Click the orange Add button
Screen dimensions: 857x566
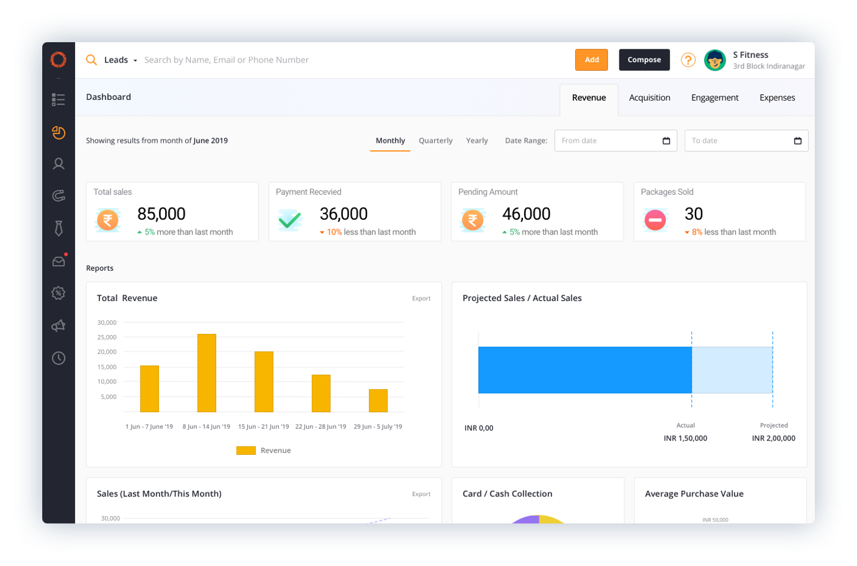point(591,60)
